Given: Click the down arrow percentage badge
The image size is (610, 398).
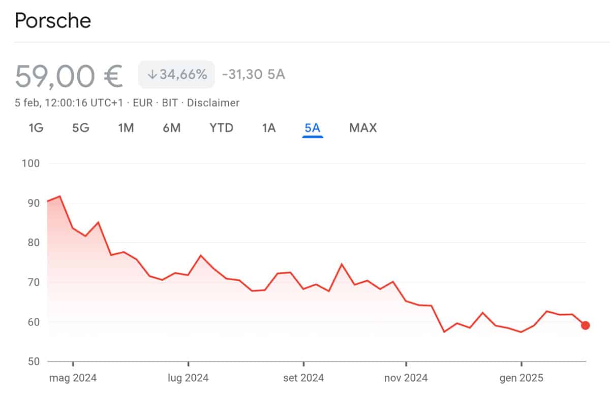Looking at the screenshot, I should point(177,75).
